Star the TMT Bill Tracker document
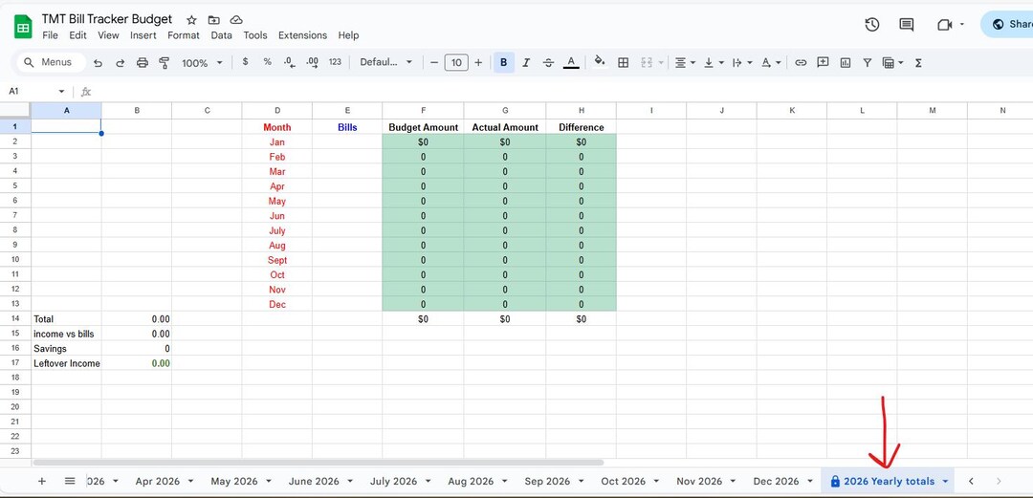Image resolution: width=1033 pixels, height=498 pixels. pos(191,20)
